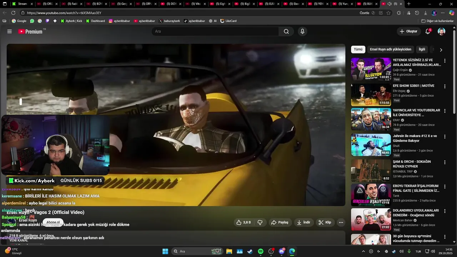457x257 pixels.
Task: Switch to the Stream browser tab
Action: 22,4
